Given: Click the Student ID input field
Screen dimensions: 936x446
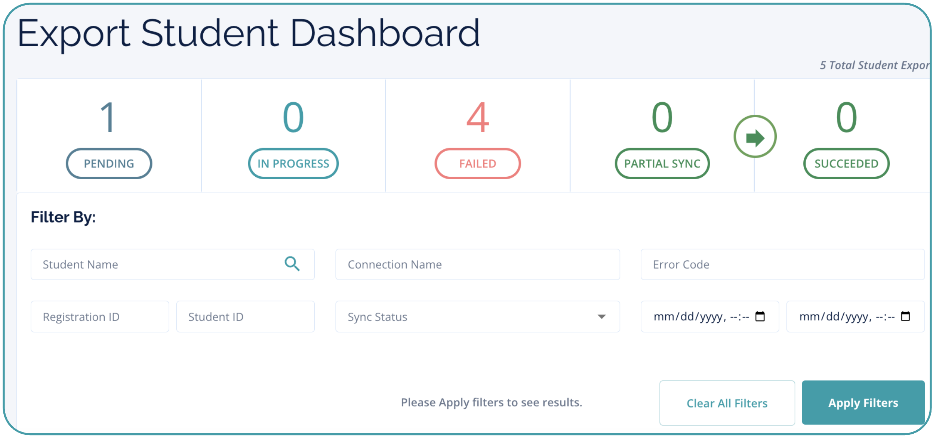Looking at the screenshot, I should (x=245, y=317).
